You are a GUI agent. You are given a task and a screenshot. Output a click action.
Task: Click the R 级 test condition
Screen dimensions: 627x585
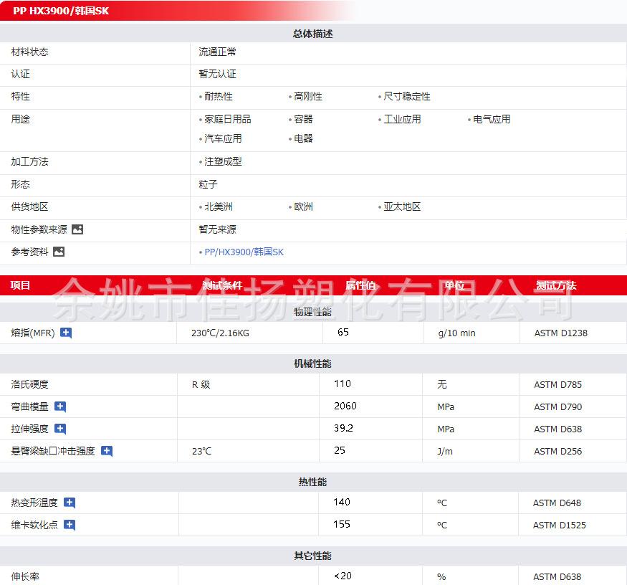(201, 384)
